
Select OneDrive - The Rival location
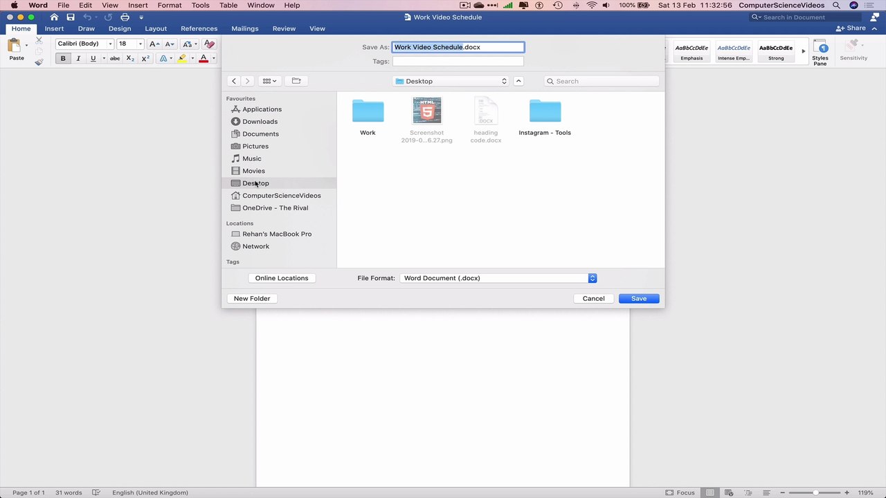[x=275, y=207]
